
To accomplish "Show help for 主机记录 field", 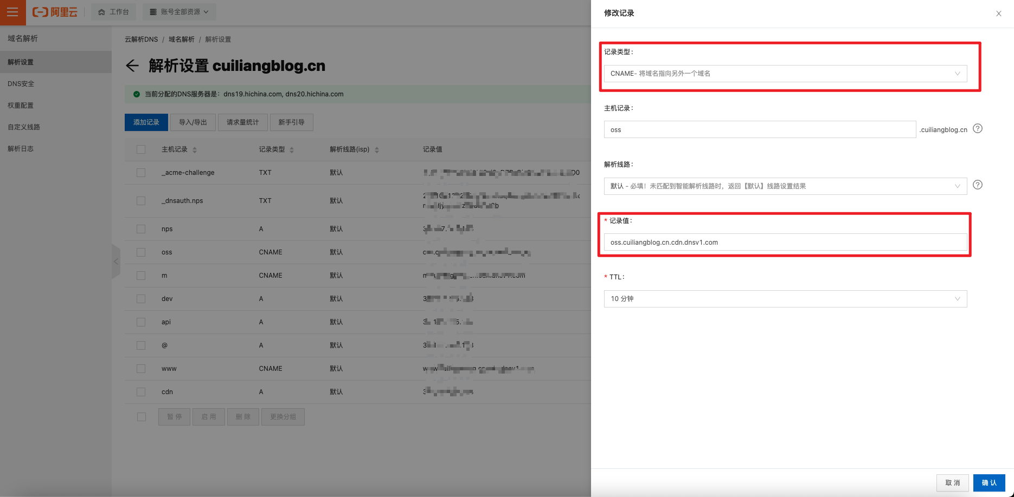I will coord(978,129).
